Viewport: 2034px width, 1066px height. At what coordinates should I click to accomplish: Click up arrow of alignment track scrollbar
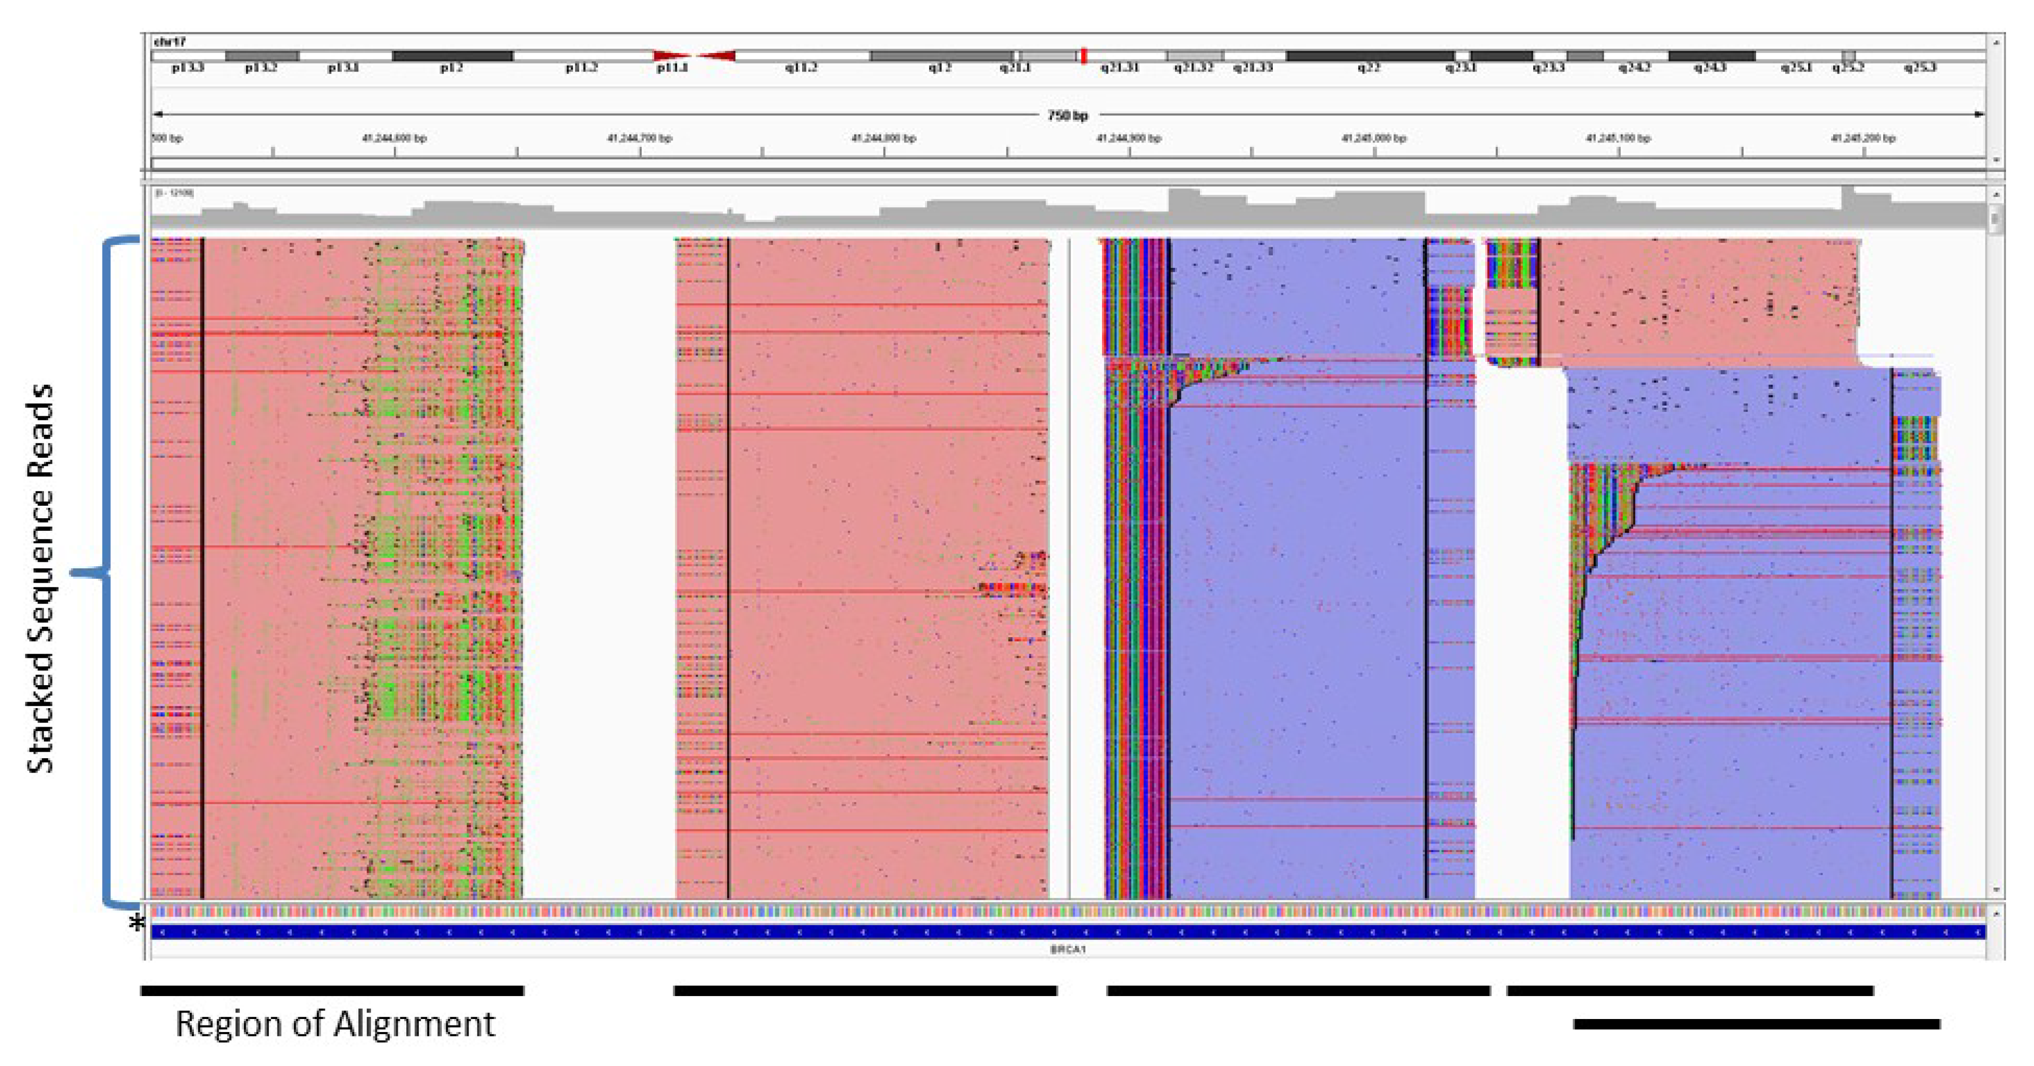coord(1996,194)
